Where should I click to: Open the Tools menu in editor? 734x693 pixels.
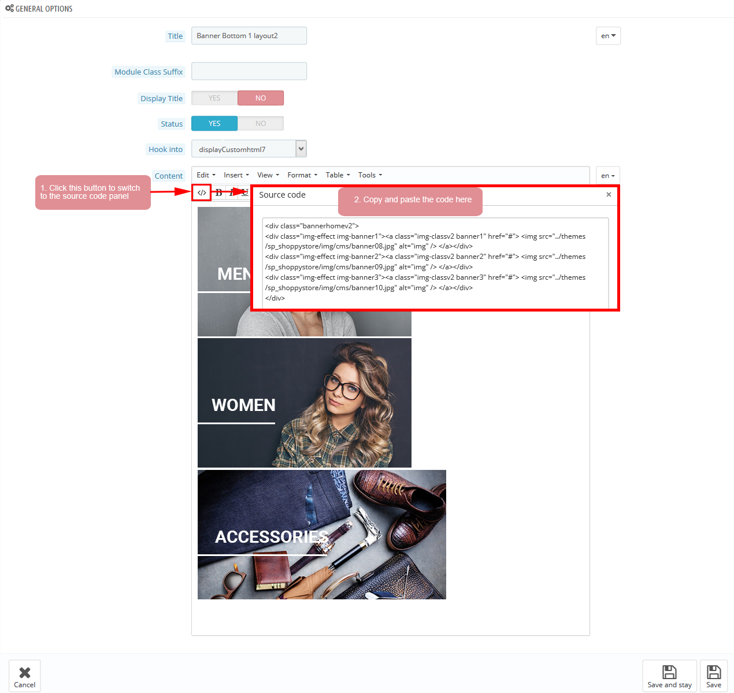coord(370,175)
